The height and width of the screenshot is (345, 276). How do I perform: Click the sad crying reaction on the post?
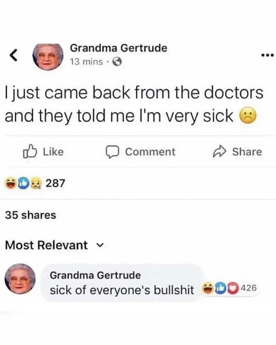36,183
